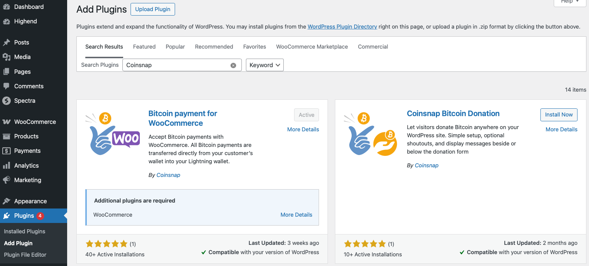Switch to the Popular tab
Screen dimensions: 589x266
[x=175, y=47]
